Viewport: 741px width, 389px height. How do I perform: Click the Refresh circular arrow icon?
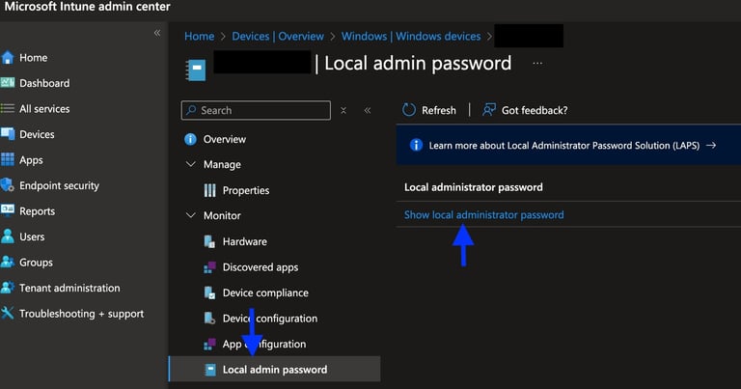409,110
